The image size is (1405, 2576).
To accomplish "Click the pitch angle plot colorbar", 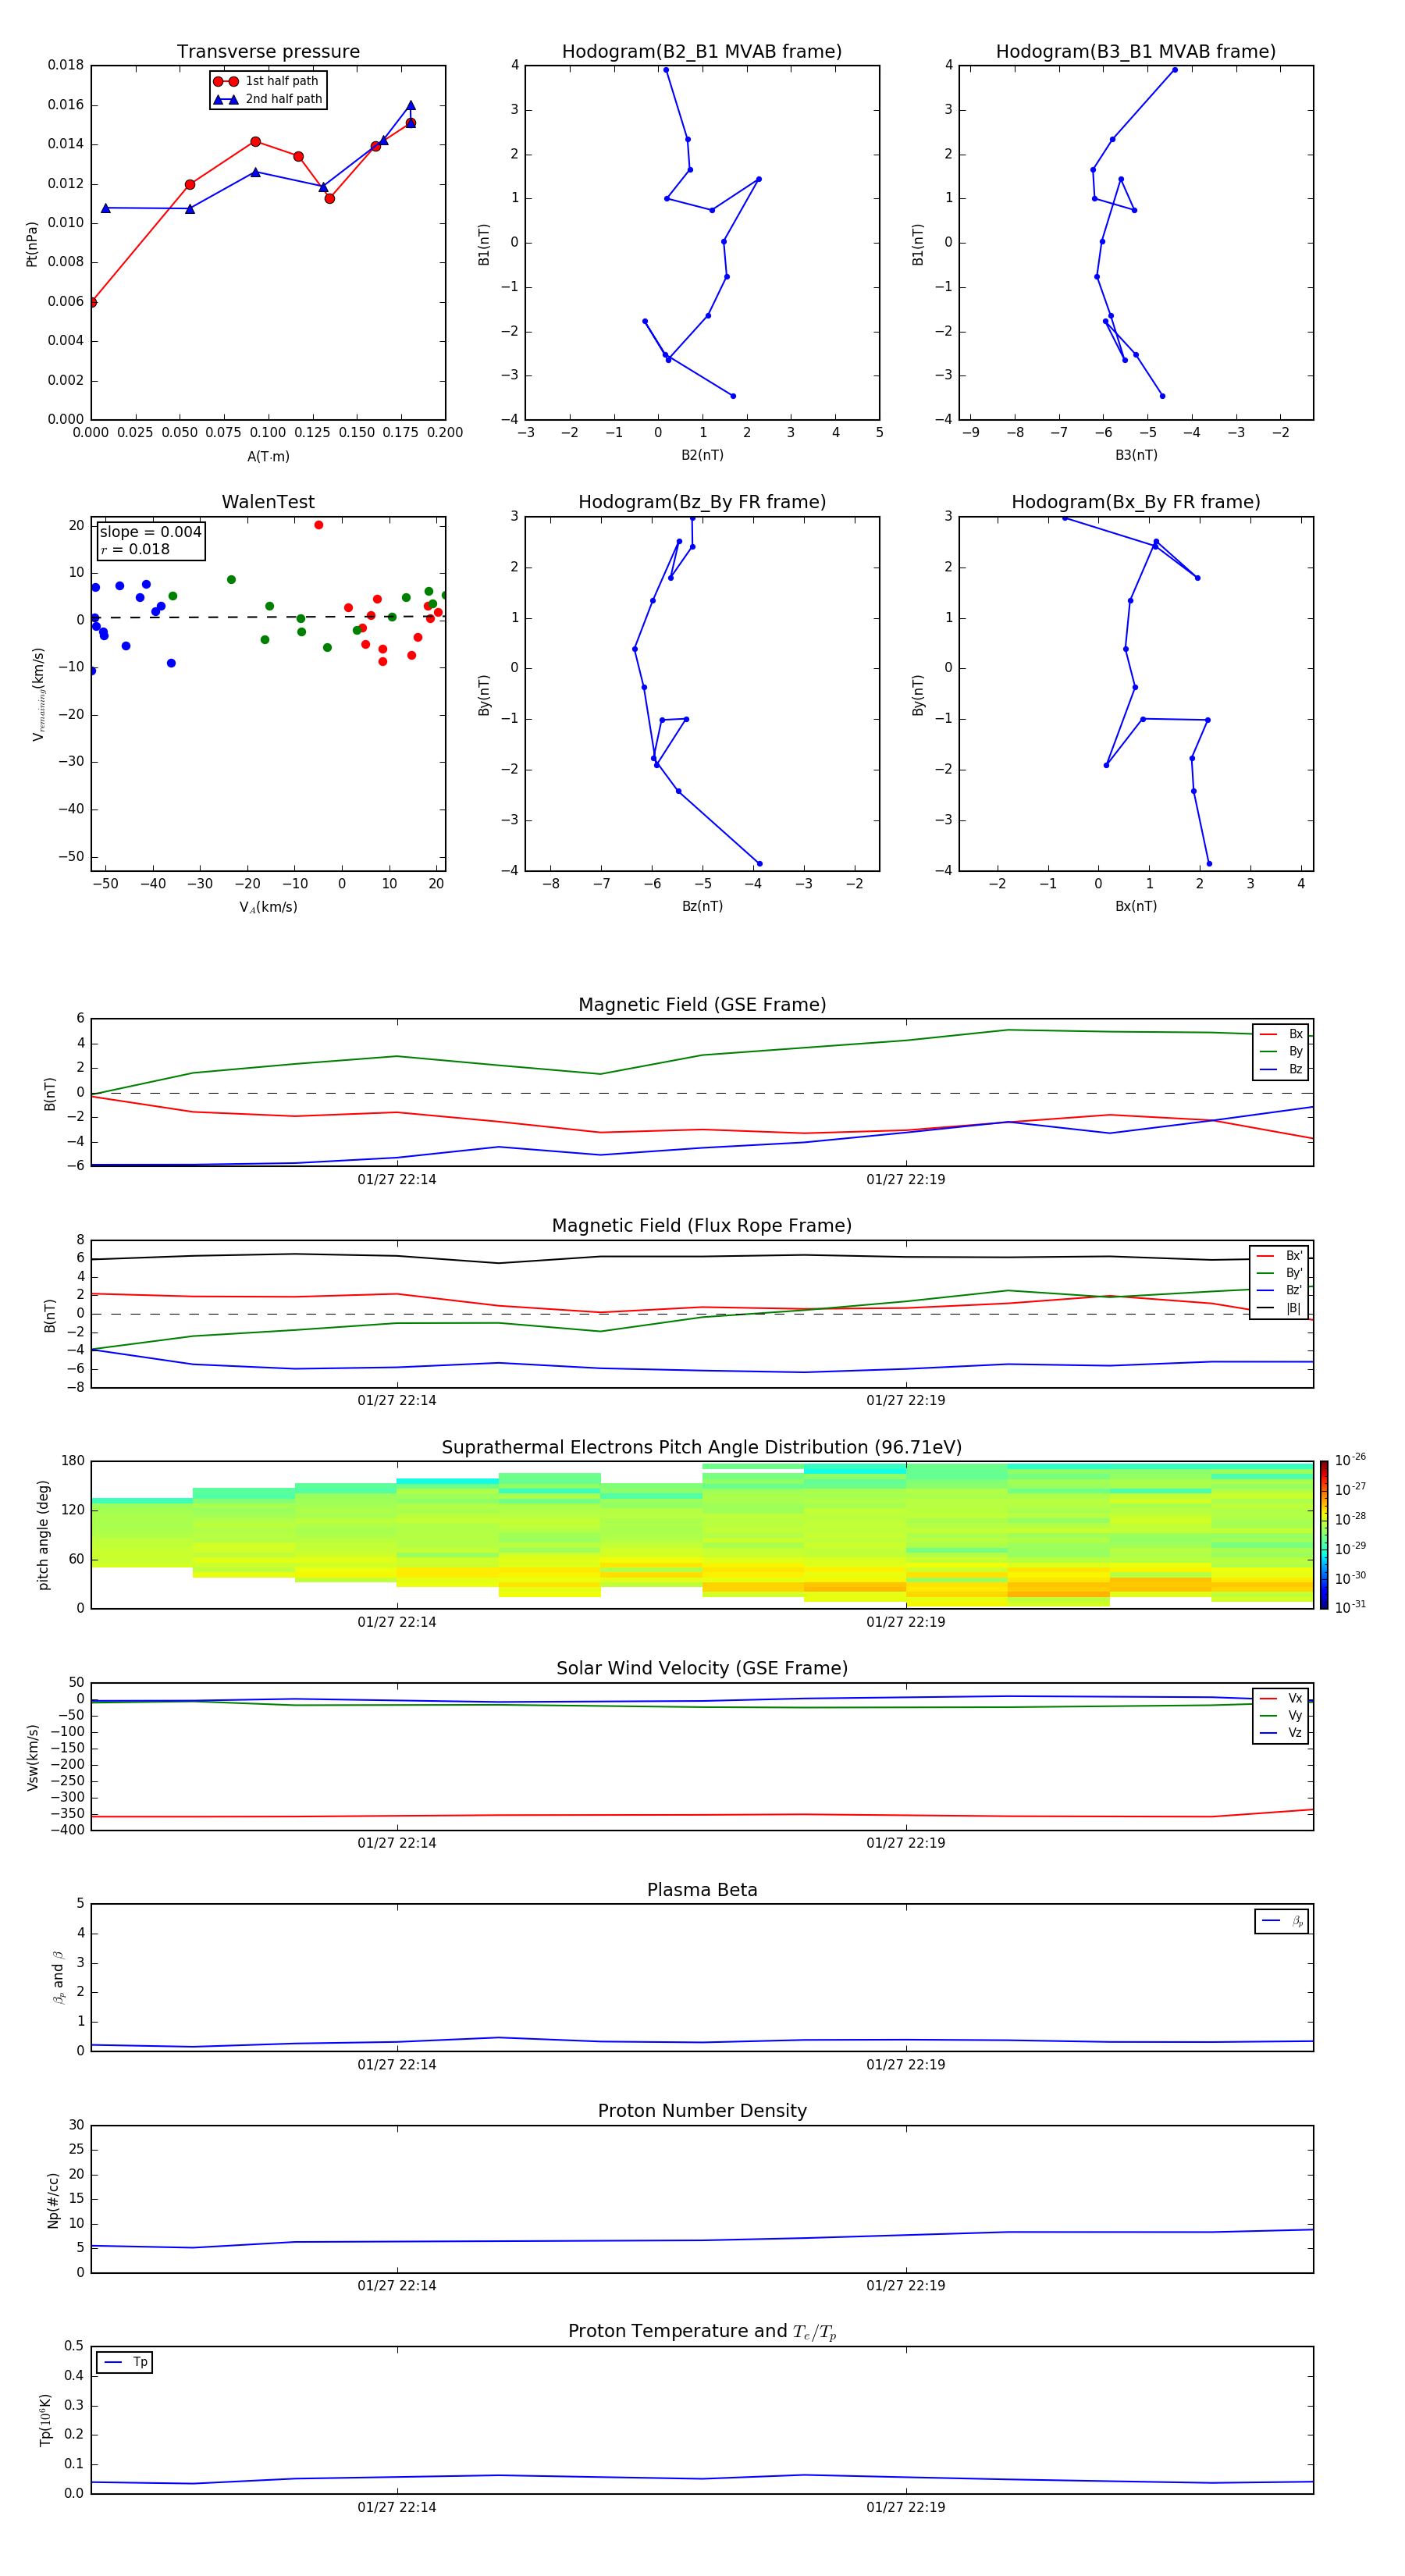I will (1324, 1535).
